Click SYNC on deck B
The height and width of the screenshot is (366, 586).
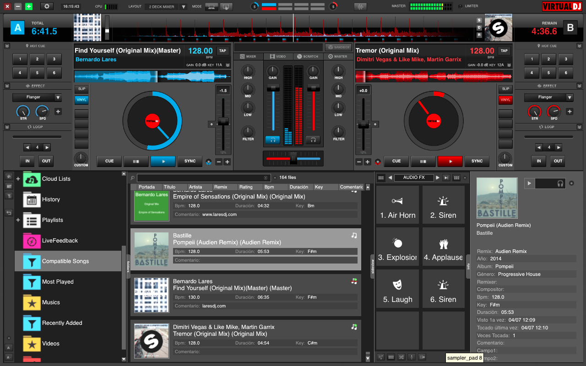pyautogui.click(x=477, y=161)
